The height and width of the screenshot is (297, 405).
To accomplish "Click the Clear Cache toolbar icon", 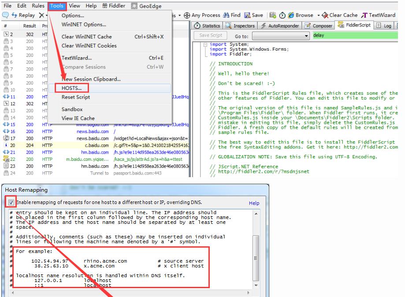I will point(325,15).
